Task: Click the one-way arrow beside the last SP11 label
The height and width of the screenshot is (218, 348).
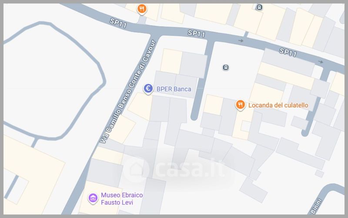Action: [x=321, y=62]
